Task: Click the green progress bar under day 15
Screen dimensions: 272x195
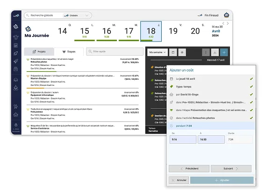Action: coord(85,40)
